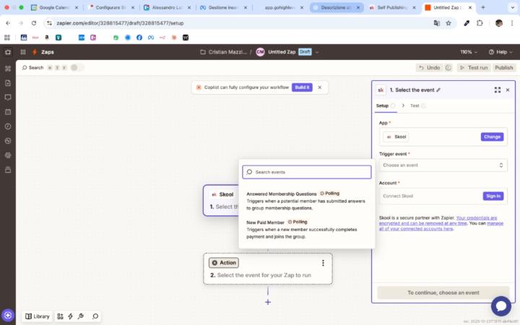Click the Sign in button for Skool
The image size is (520, 325).
[x=493, y=196]
